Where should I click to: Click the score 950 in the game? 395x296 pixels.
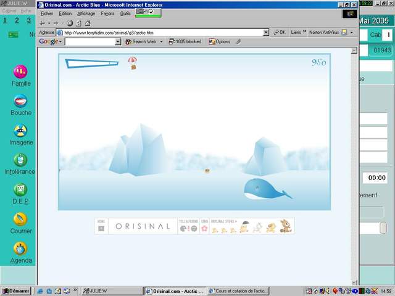pos(318,62)
